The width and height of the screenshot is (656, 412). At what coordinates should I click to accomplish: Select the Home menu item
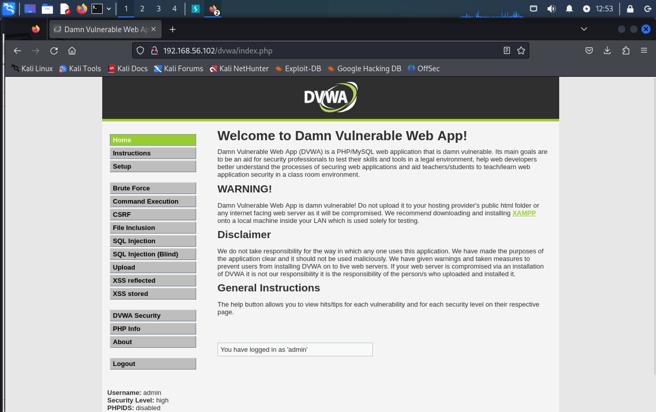click(x=153, y=140)
